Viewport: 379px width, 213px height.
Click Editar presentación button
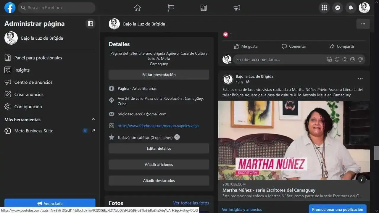click(159, 75)
